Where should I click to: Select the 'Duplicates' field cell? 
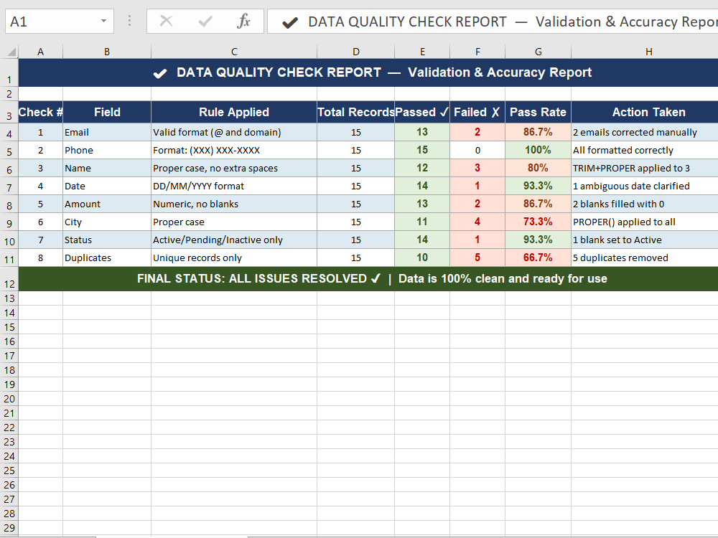click(107, 258)
